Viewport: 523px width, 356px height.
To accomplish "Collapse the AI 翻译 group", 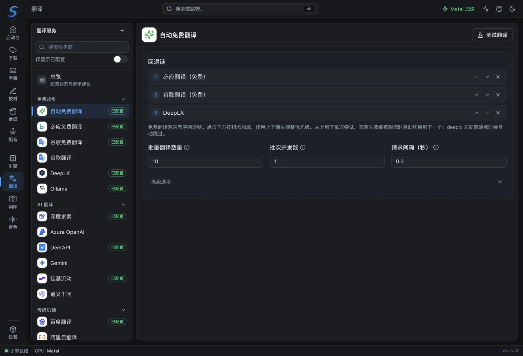I will [x=123, y=204].
